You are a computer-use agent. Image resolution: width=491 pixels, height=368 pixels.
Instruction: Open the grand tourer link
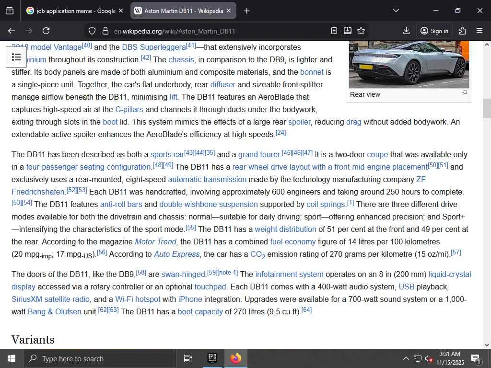[x=259, y=155]
